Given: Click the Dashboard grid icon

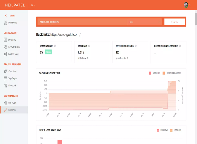Looking at the screenshot, I should [x=5, y=23].
